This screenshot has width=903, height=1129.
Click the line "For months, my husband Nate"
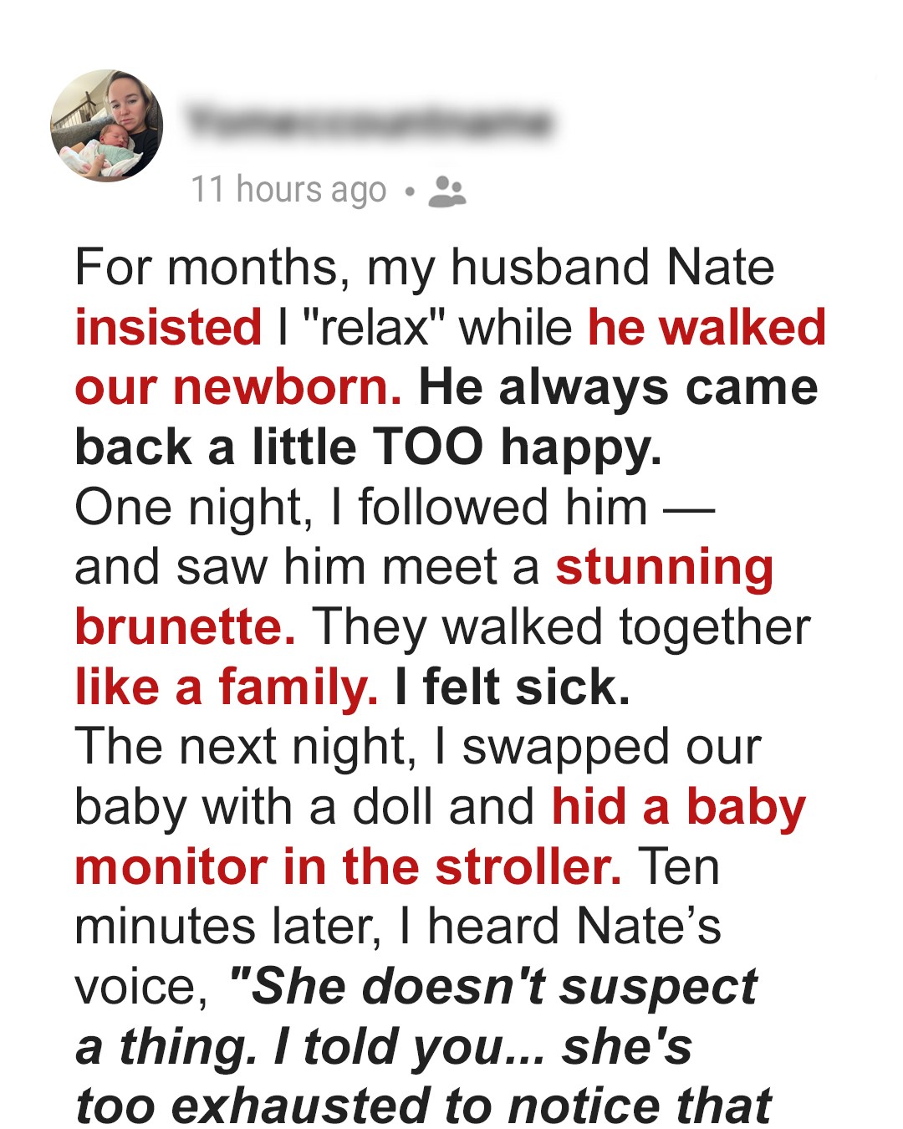[x=425, y=268]
